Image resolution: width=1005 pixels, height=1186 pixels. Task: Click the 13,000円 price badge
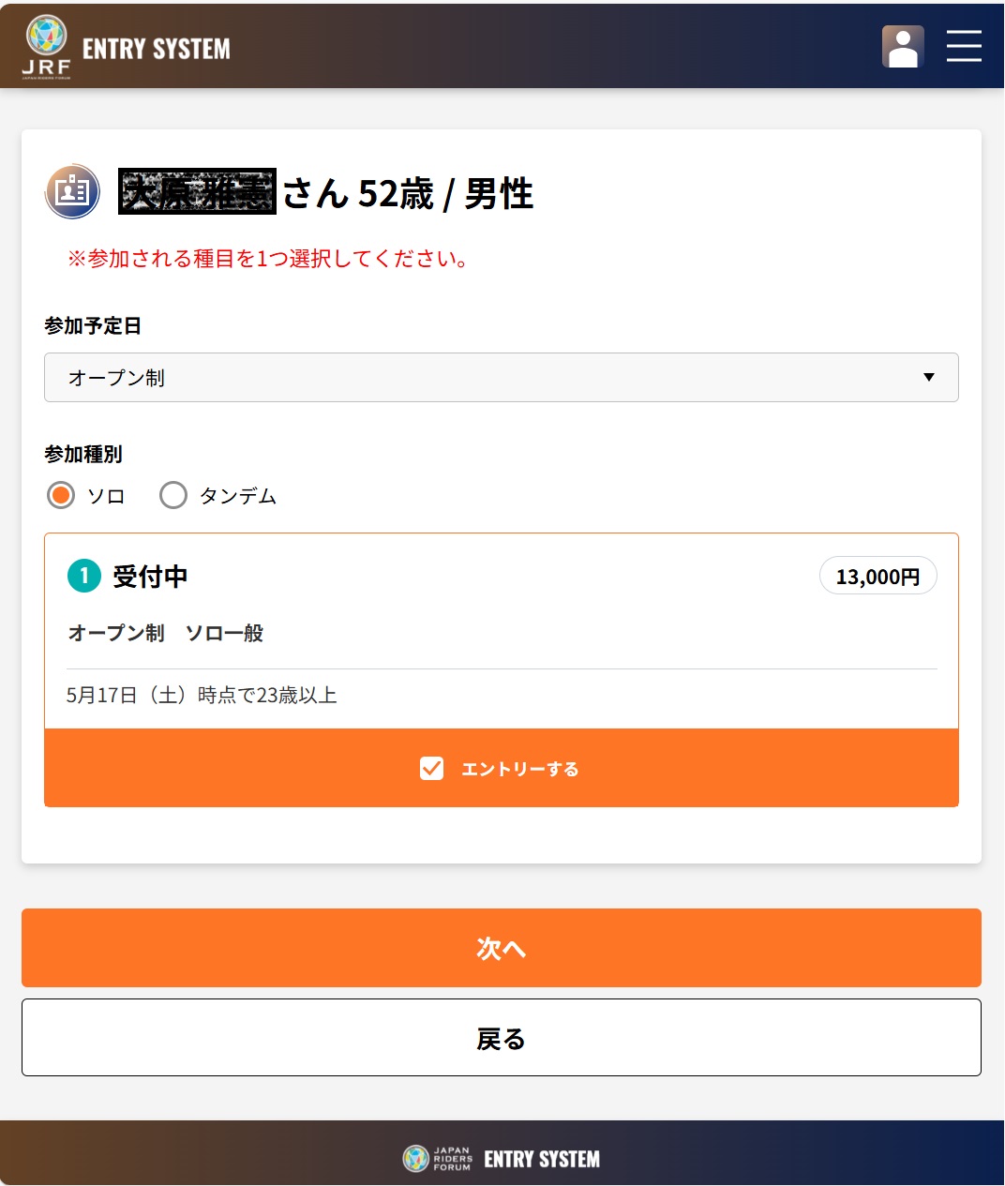(878, 577)
